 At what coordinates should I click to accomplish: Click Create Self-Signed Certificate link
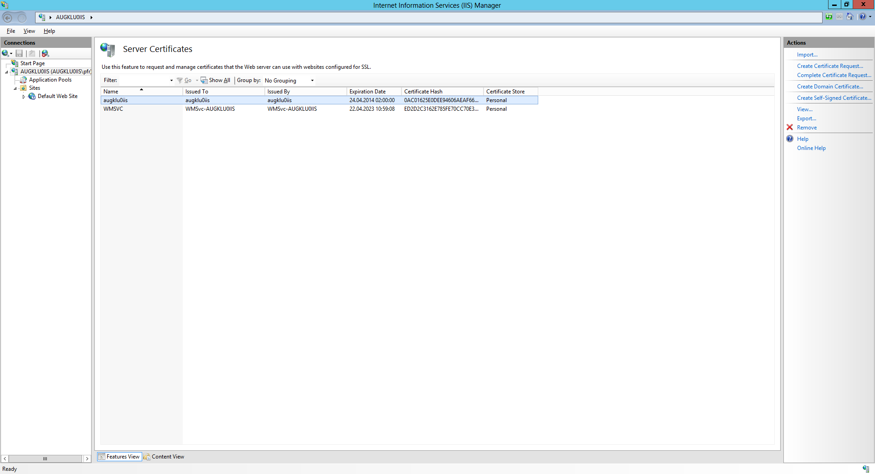[x=834, y=98]
